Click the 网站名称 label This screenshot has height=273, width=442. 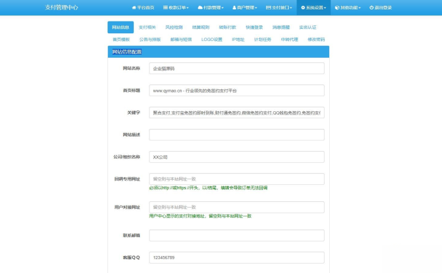coord(131,69)
